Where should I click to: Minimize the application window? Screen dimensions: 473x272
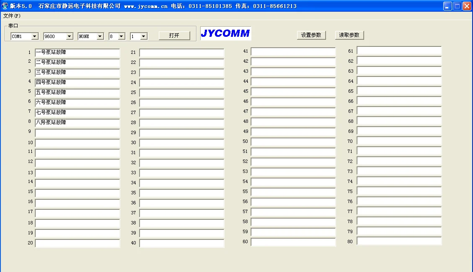[447, 6]
